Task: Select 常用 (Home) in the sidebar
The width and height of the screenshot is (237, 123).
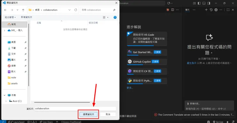Action: pos(14,24)
